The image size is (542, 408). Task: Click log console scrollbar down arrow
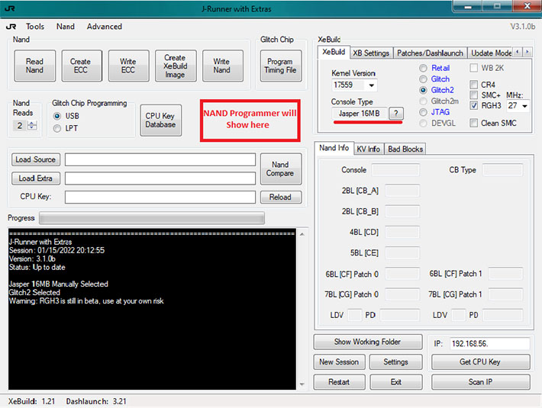[302, 384]
